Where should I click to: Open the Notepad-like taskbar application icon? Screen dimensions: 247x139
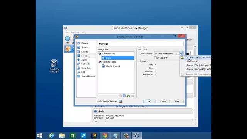[115, 136]
